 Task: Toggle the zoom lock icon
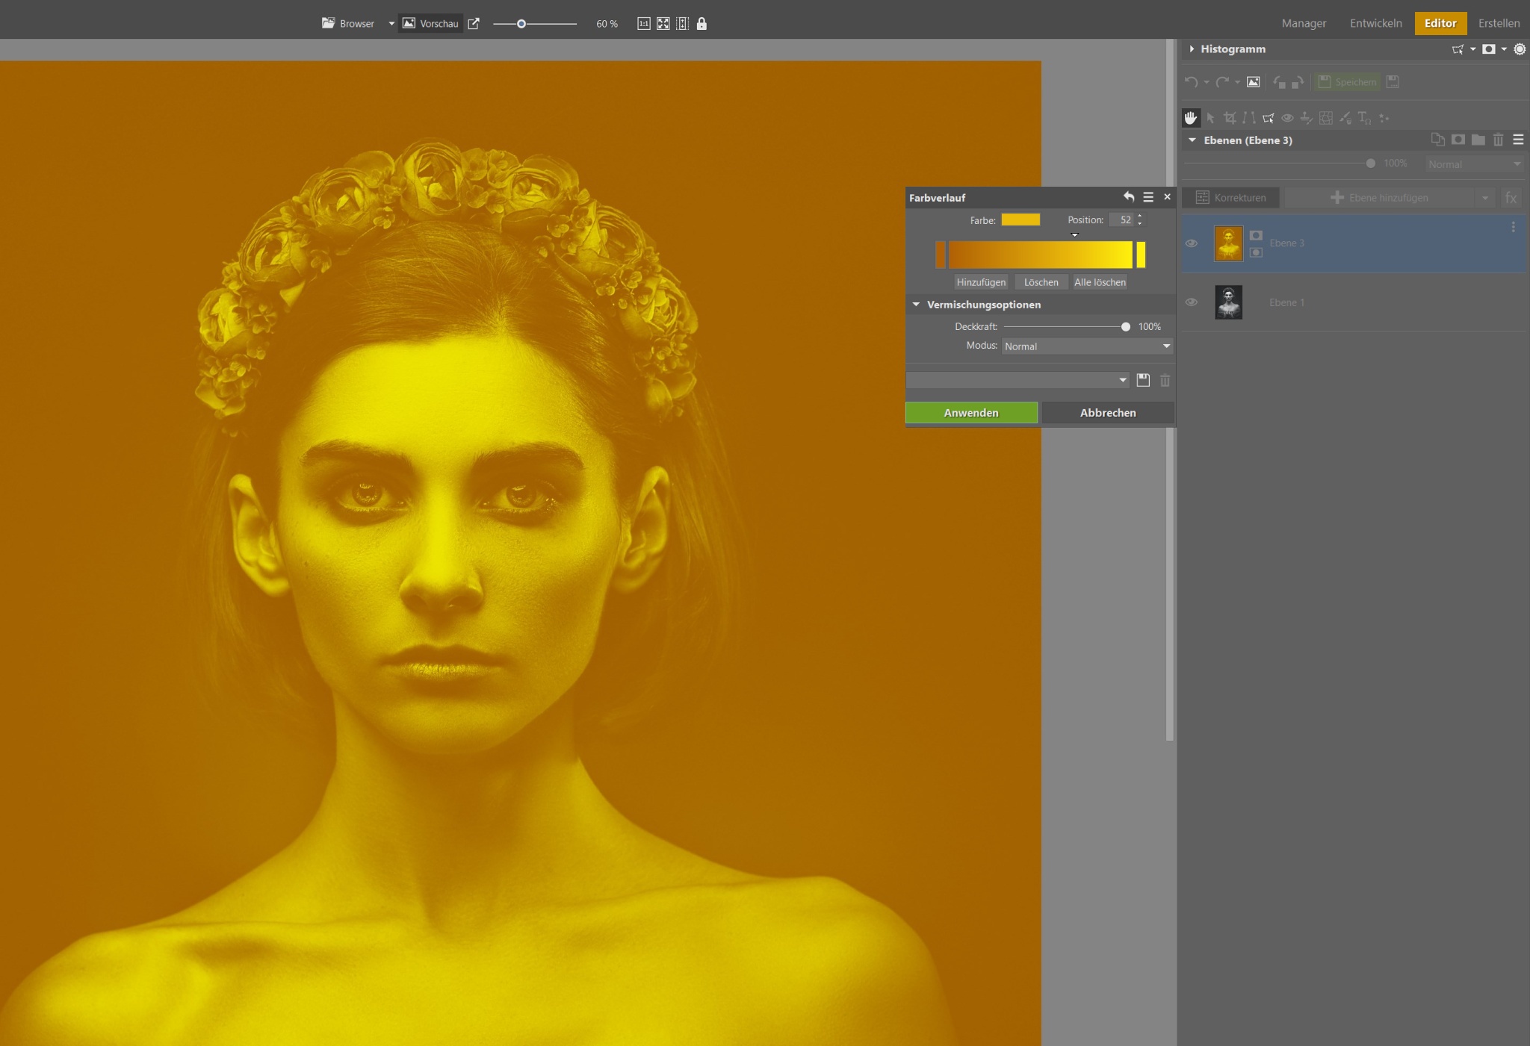tap(701, 24)
